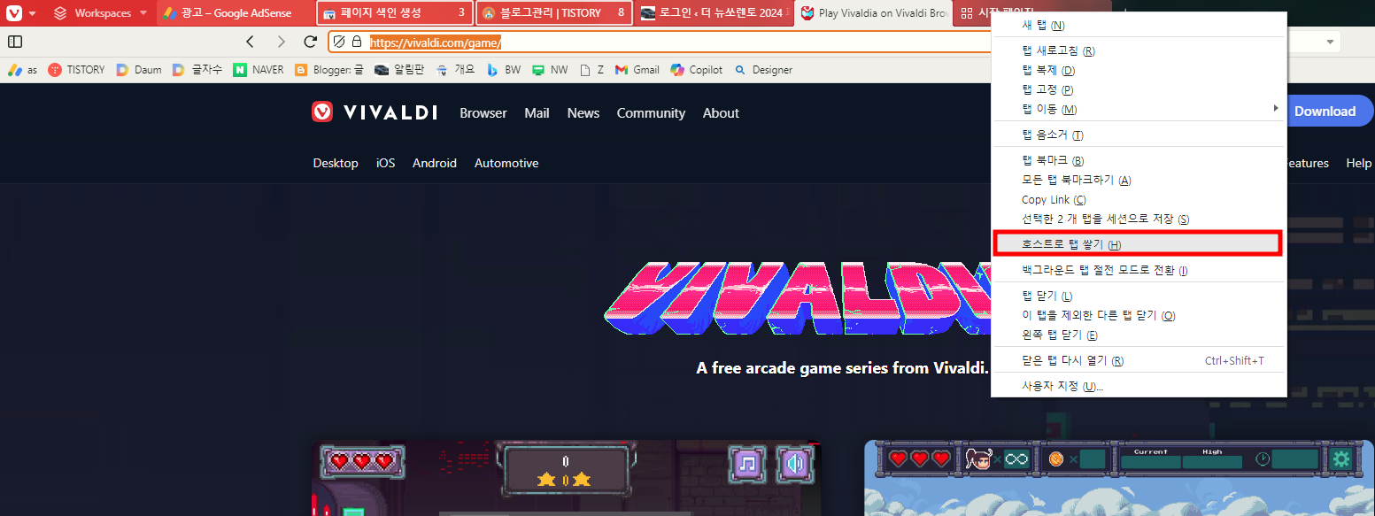Screen dimensions: 1375x516
Task: Open the 알림판 bookmark
Action: [399, 69]
